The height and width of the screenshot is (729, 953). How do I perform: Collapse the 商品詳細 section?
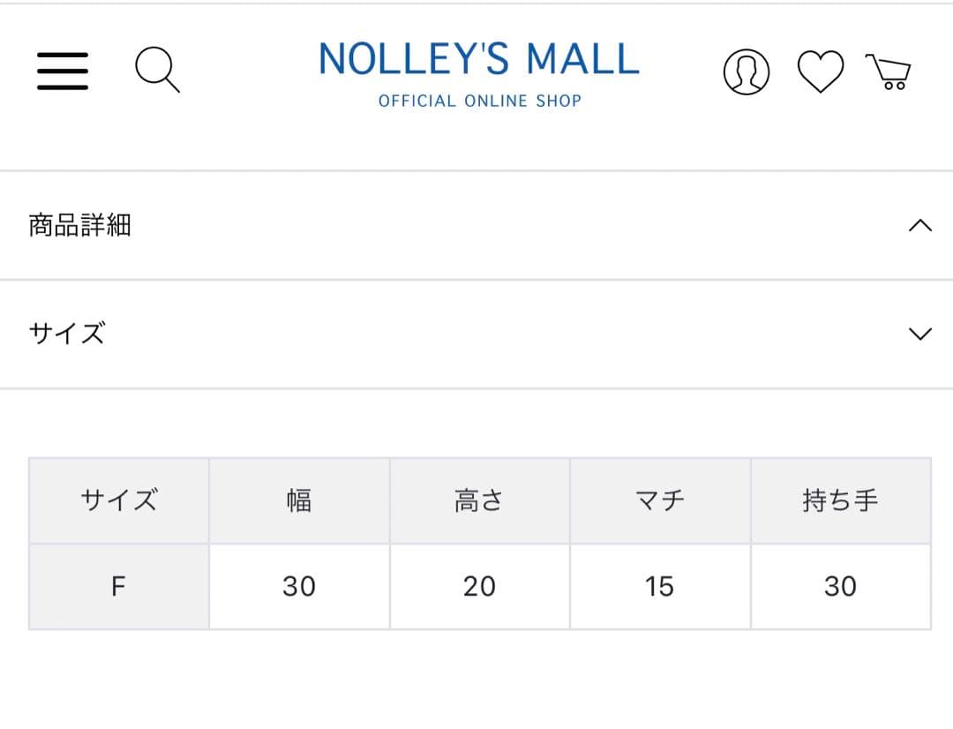pos(476,226)
